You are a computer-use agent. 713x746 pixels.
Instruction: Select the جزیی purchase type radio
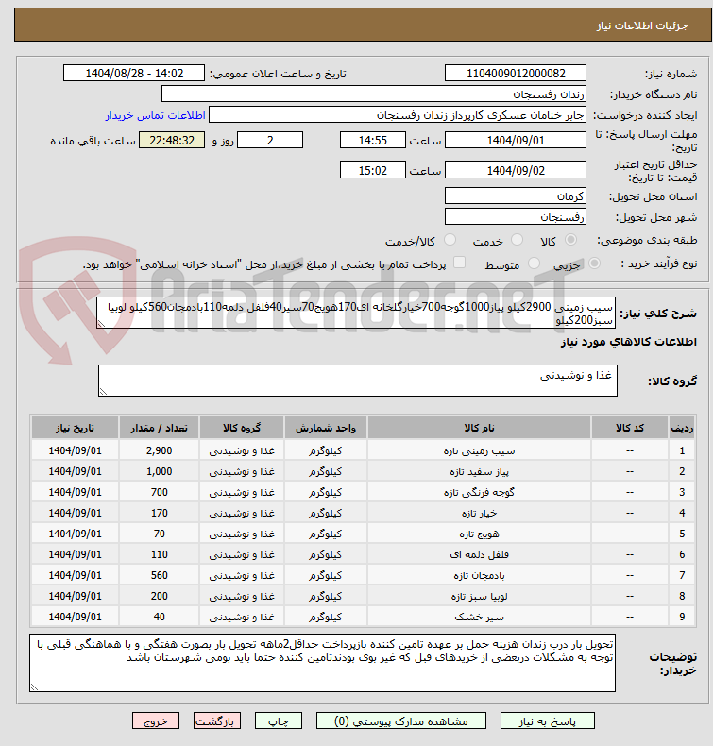(594, 263)
